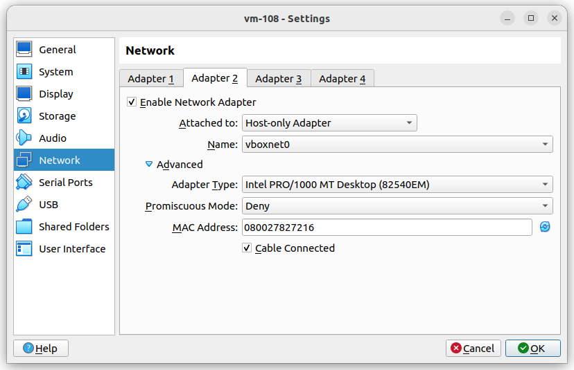Click into the MAC Address field
This screenshot has width=574, height=370.
click(386, 227)
